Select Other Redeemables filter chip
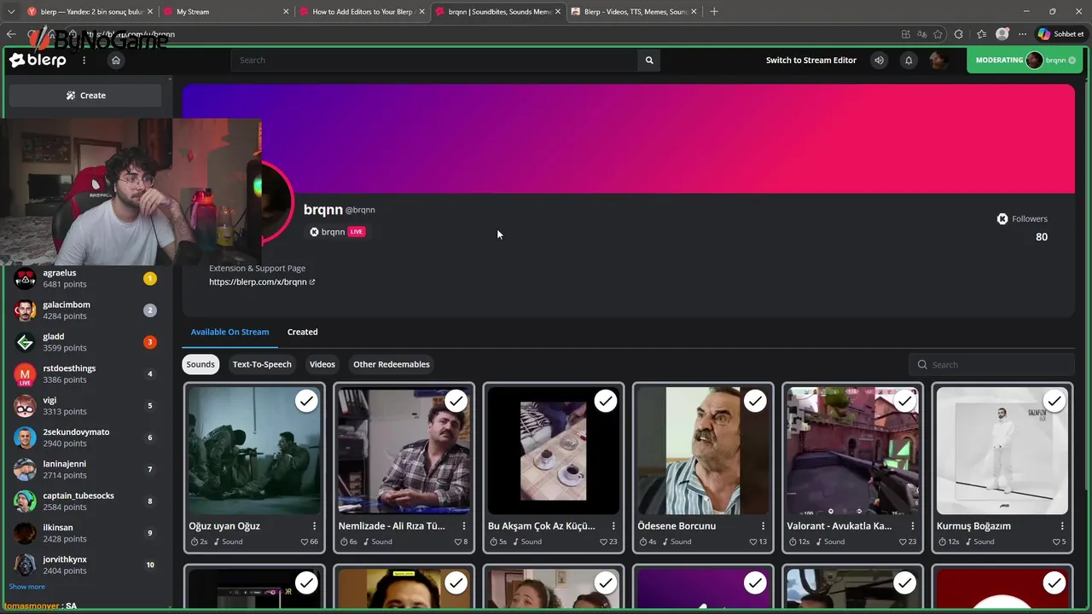 coord(392,364)
